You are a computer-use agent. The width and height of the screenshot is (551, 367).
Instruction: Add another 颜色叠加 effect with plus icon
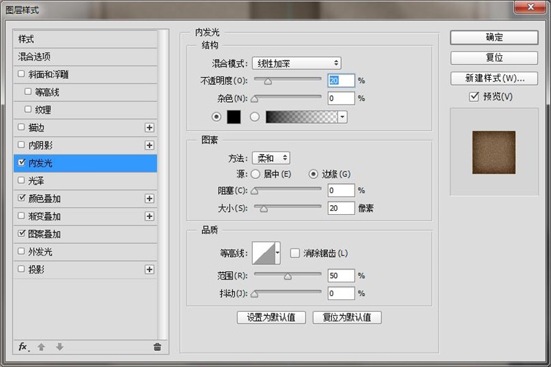(x=149, y=199)
